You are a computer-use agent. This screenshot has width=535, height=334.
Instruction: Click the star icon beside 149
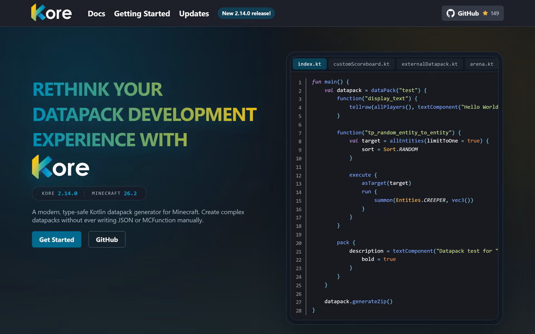coord(485,13)
